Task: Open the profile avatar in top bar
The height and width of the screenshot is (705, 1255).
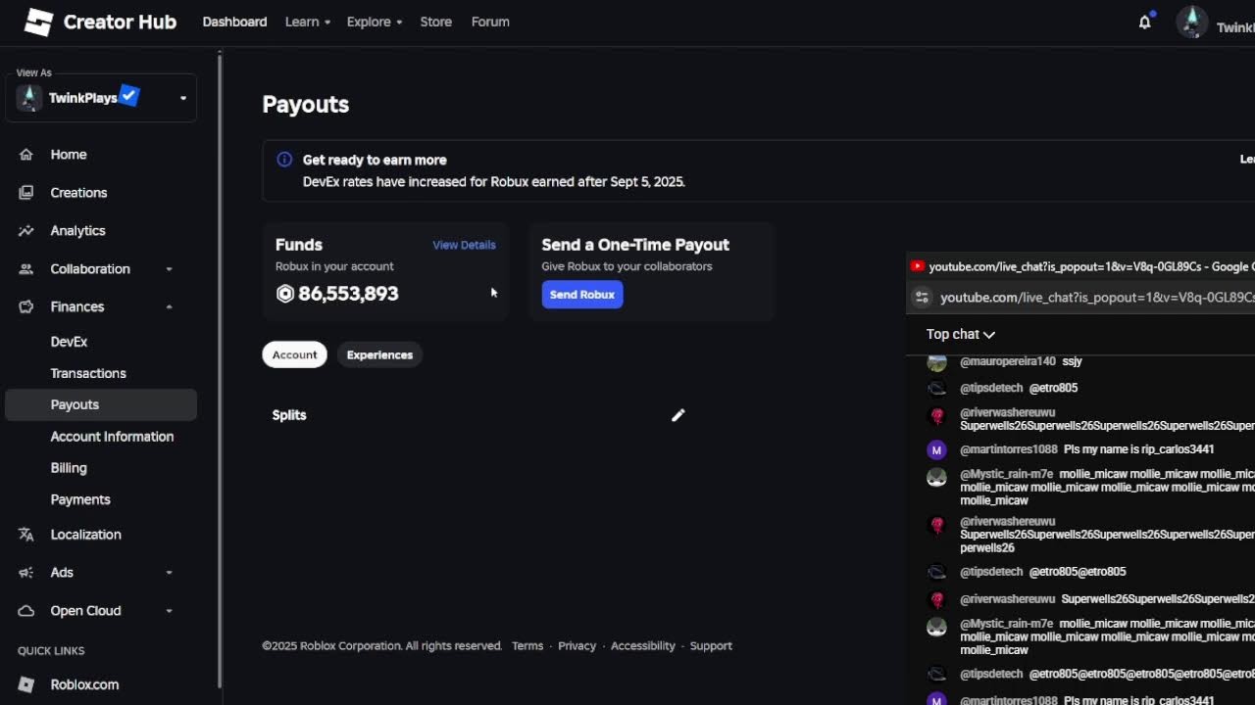Action: (x=1191, y=22)
